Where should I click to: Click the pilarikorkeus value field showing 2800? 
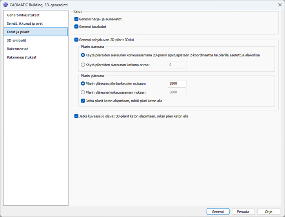177,83
